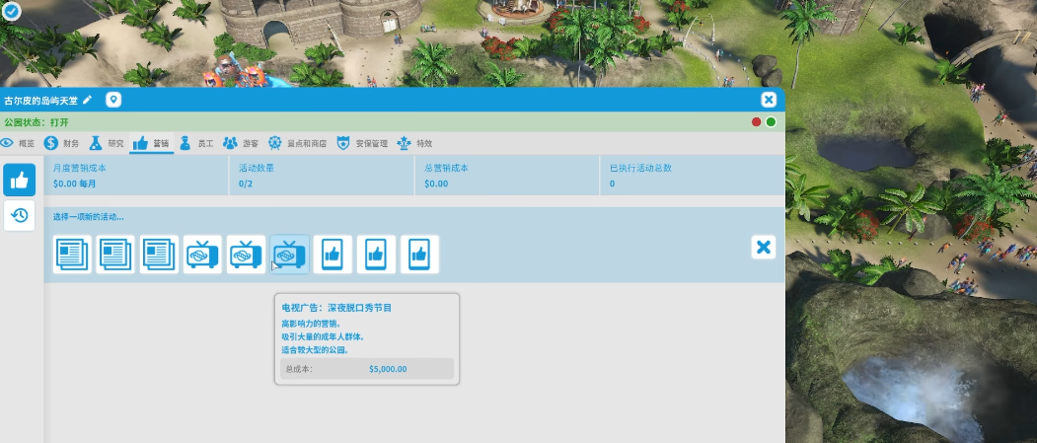Cancel campaign selection with the blue X button

[764, 248]
